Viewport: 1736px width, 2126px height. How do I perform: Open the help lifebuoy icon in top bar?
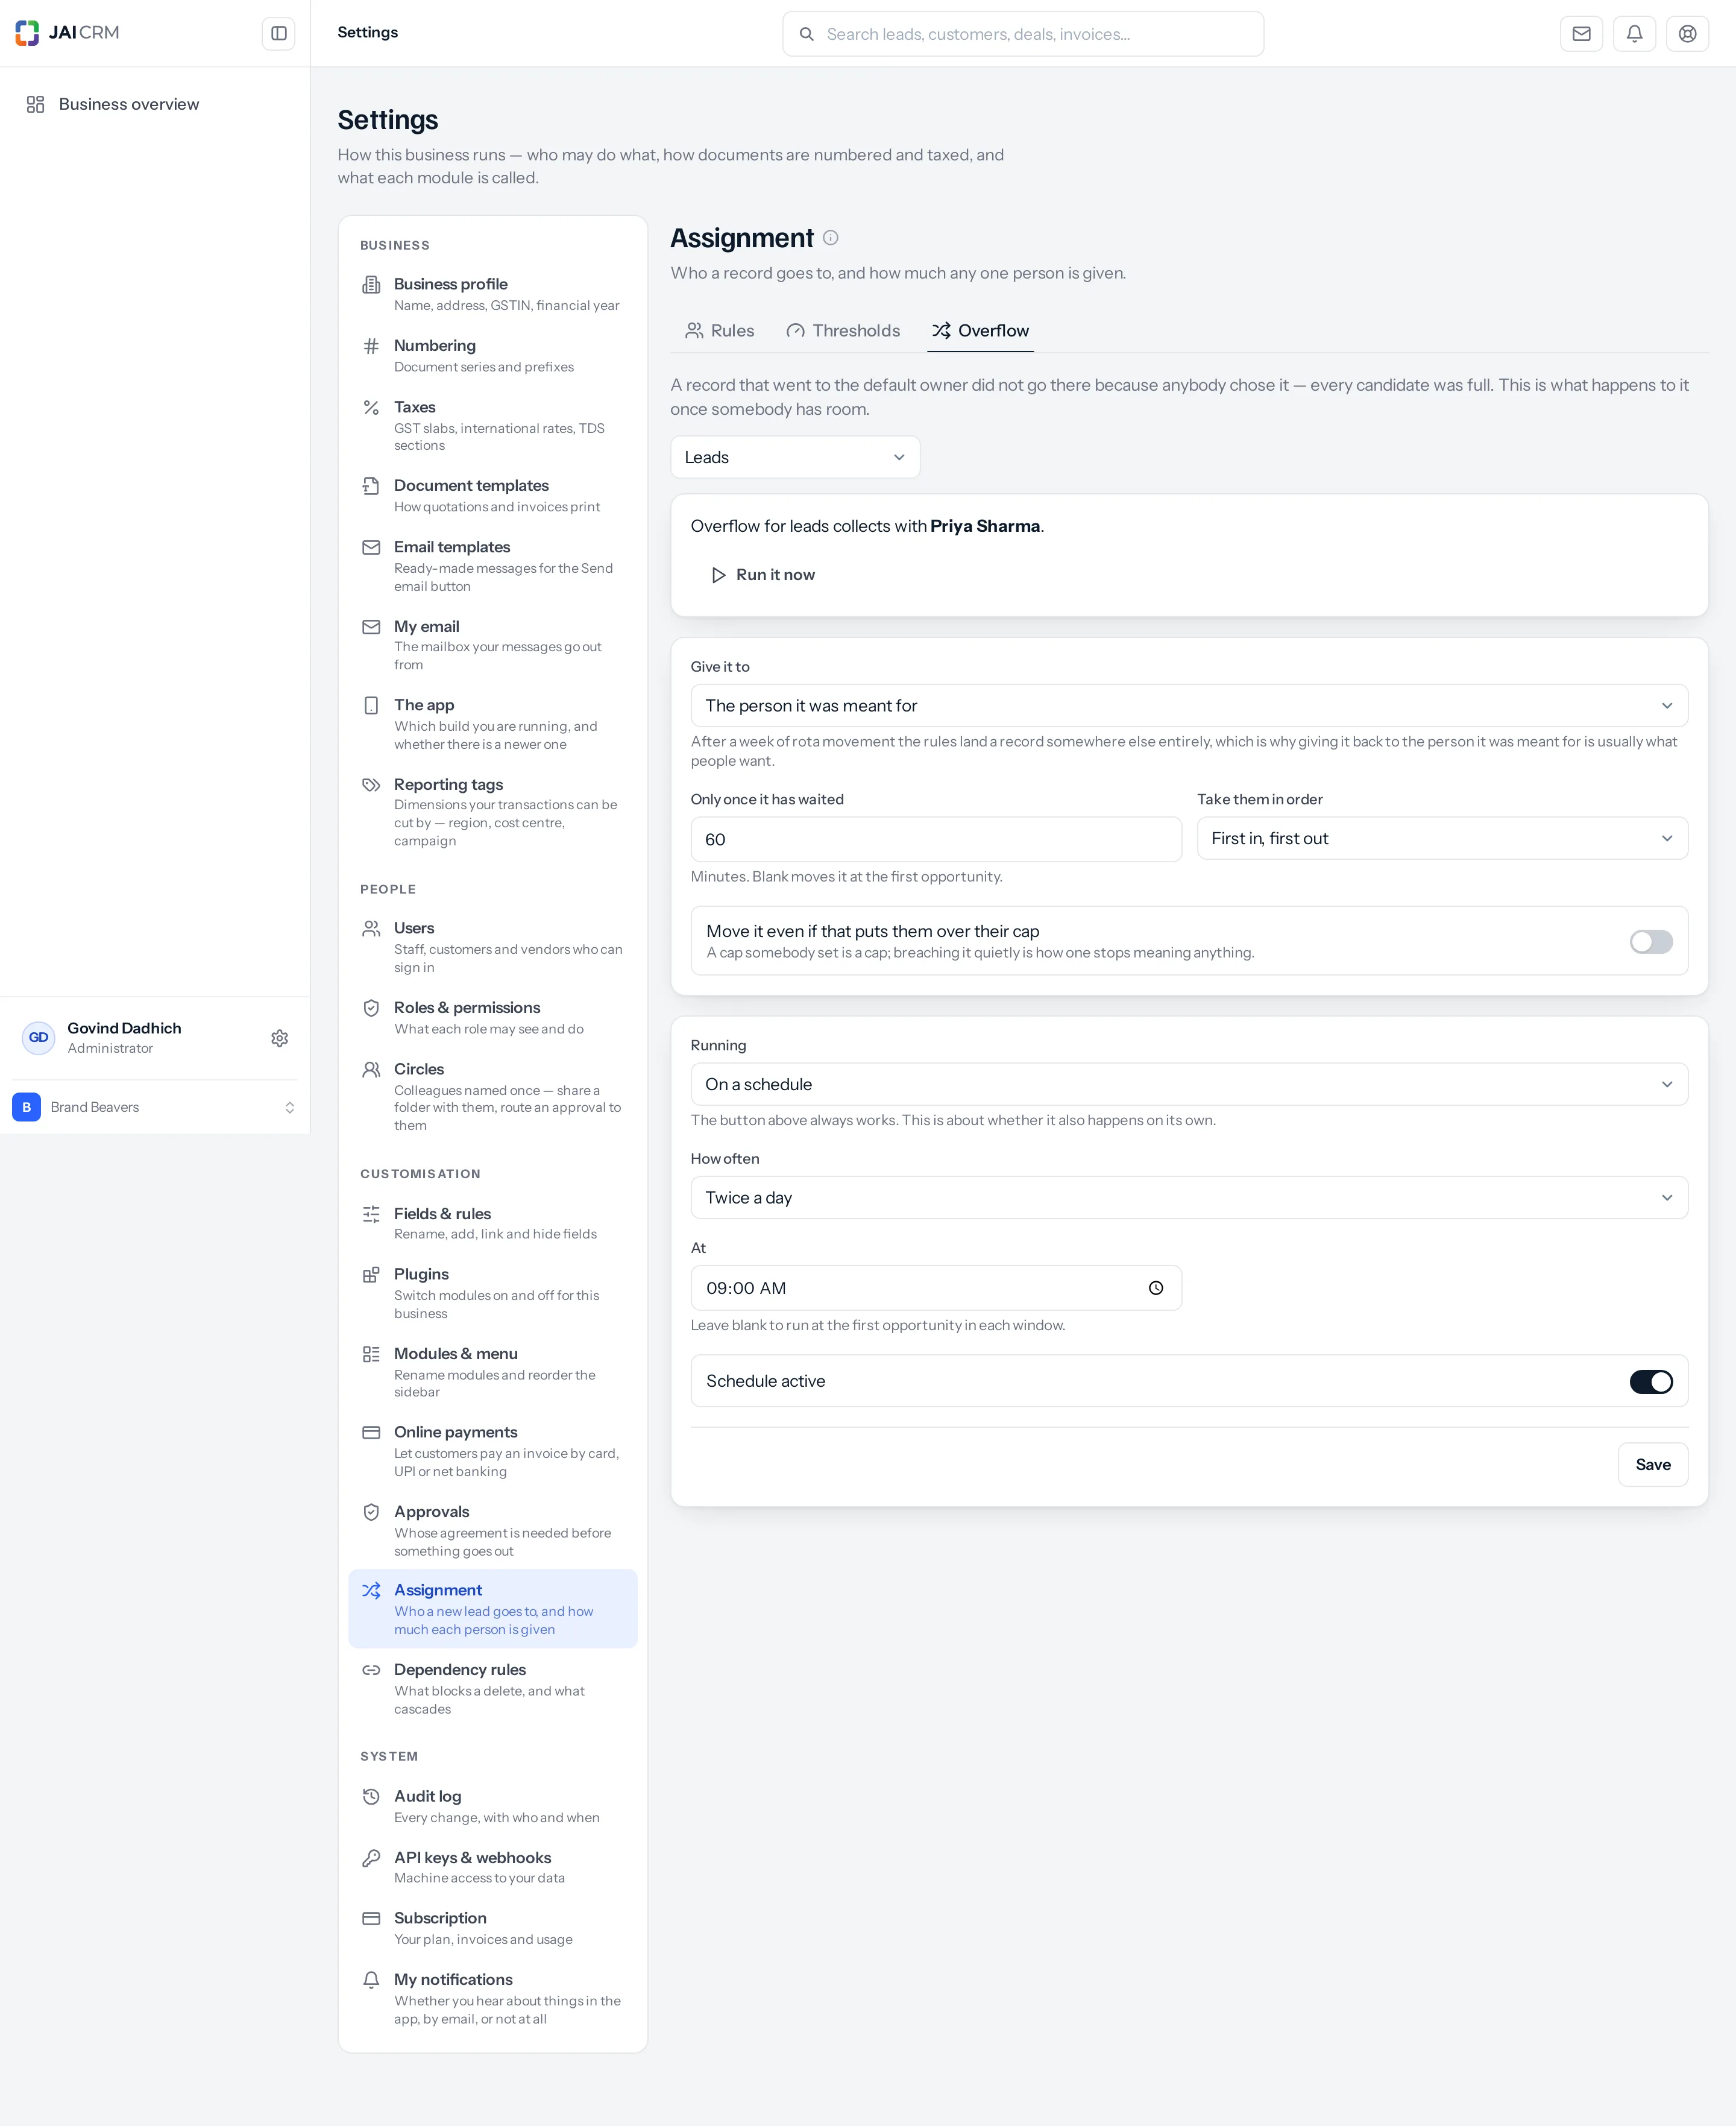click(1687, 34)
